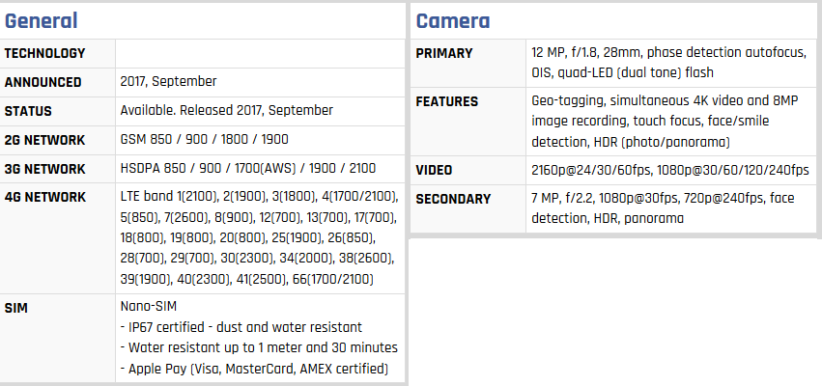
Task: Click the empty TECHNOLOGY value cell
Action: click(x=260, y=53)
